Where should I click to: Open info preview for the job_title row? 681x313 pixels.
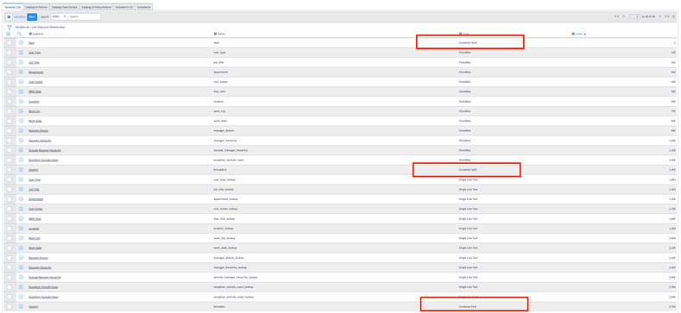pyautogui.click(x=21, y=62)
